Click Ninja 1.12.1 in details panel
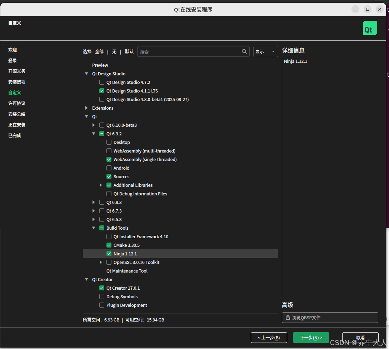Viewport: 389px width, 349px height. tap(295, 61)
